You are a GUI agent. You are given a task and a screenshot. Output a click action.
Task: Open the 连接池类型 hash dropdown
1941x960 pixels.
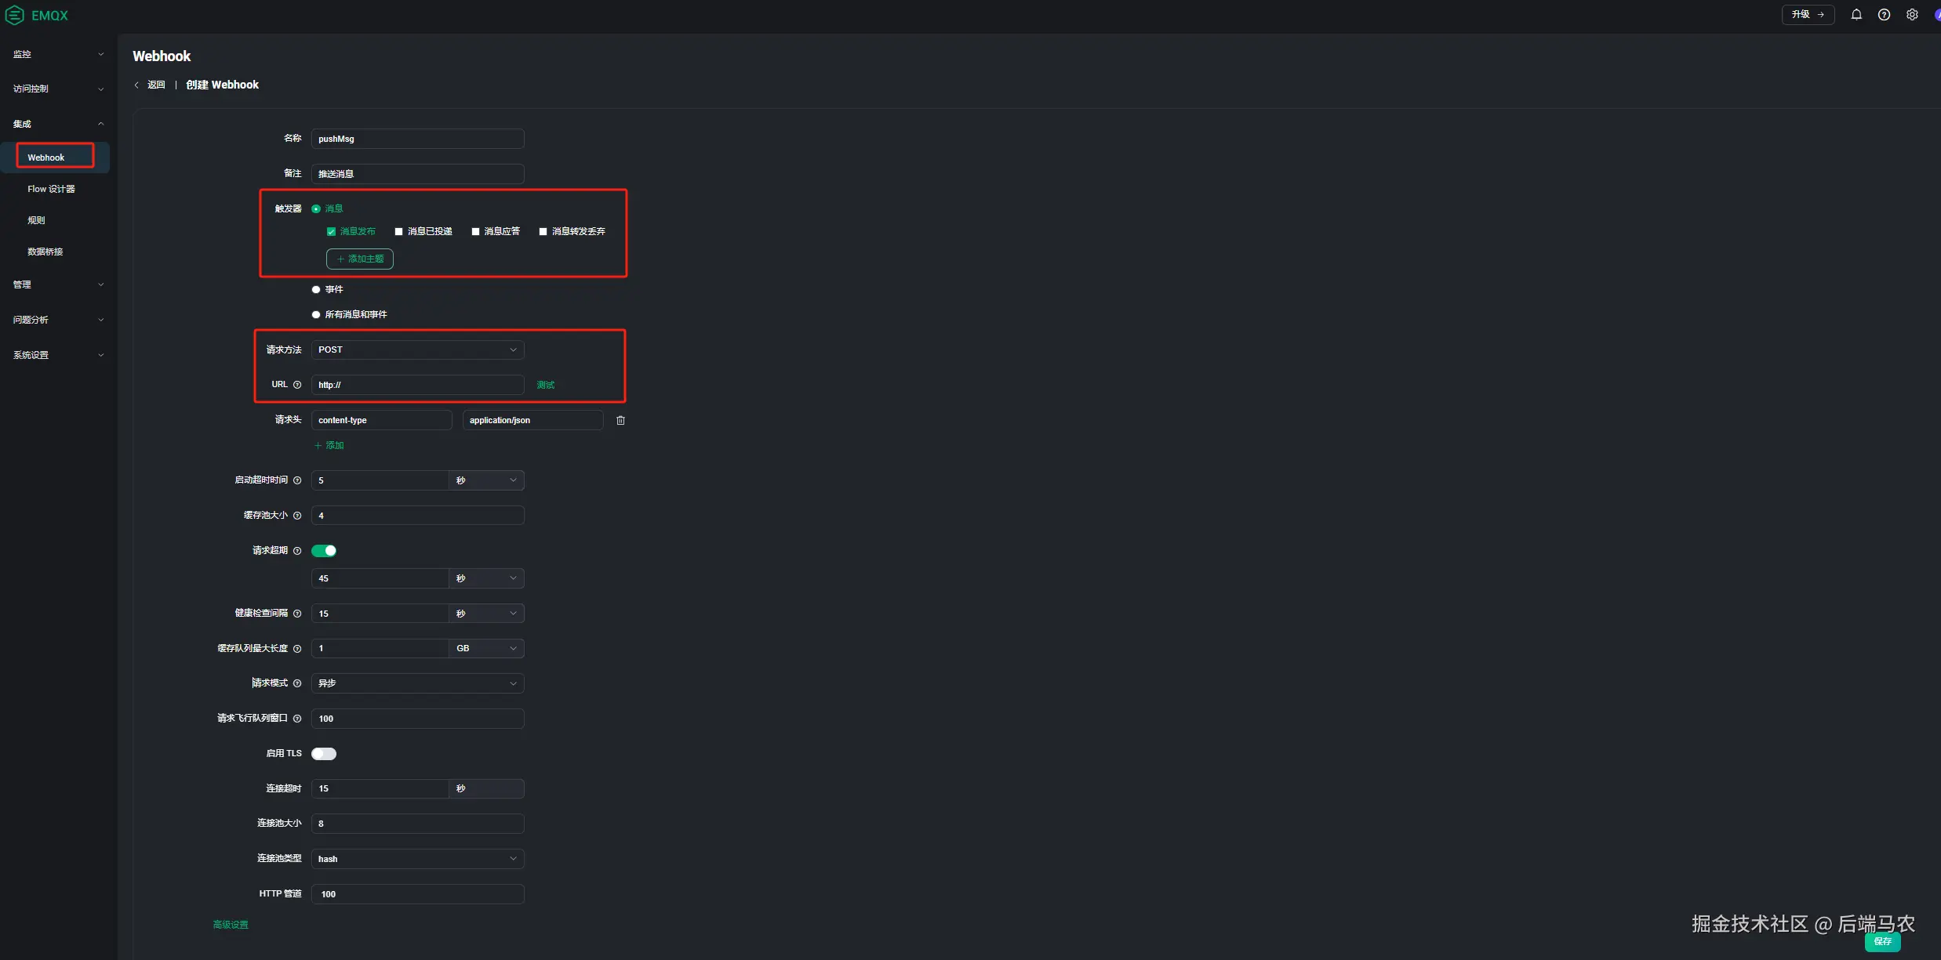click(x=417, y=859)
